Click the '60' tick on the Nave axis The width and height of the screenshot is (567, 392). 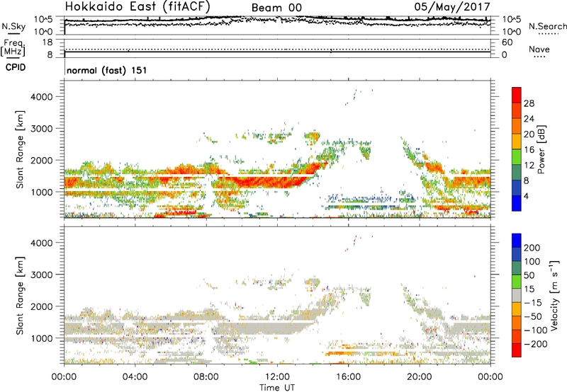coord(507,42)
